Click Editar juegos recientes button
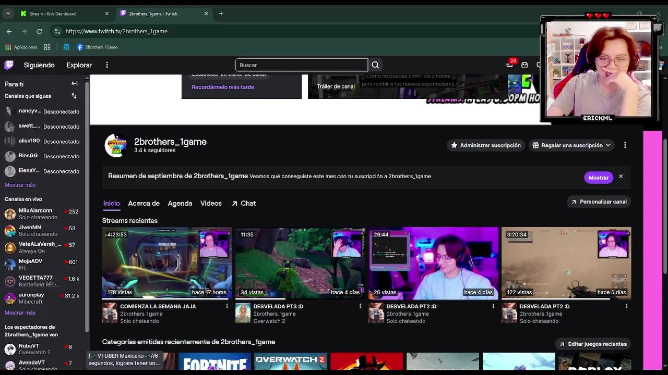Screen dimensions: 668x375 pos(593,344)
